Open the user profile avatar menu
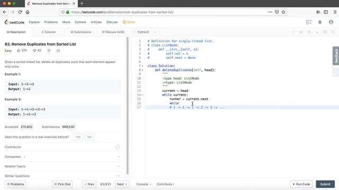 pyautogui.click(x=331, y=22)
